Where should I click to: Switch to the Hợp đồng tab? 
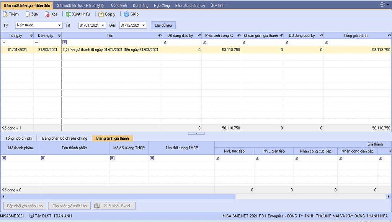tap(162, 5)
